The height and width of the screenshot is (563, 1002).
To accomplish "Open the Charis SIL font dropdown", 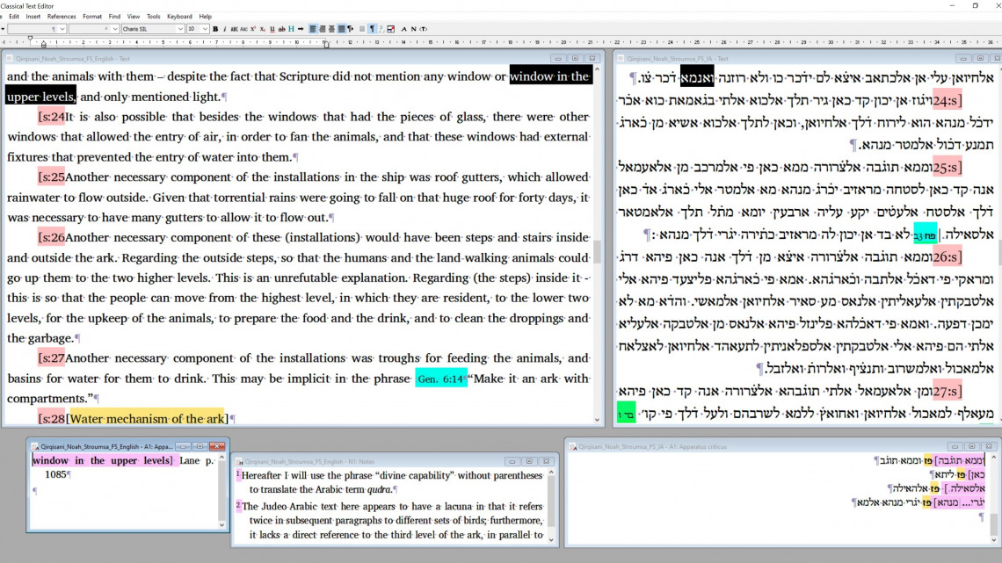I will coord(179,29).
